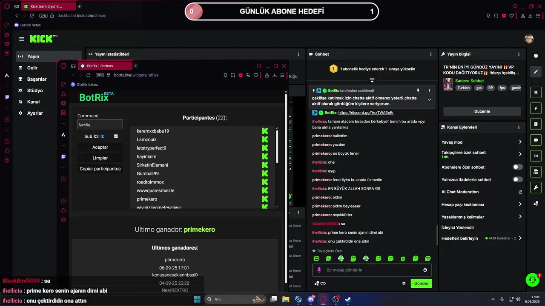The width and height of the screenshot is (545, 306).
Task: Collapse the gift leaderboard banner
Action: tap(372, 80)
